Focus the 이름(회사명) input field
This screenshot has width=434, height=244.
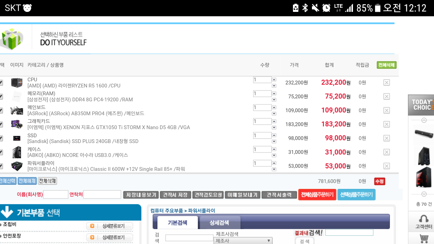(x=56, y=195)
